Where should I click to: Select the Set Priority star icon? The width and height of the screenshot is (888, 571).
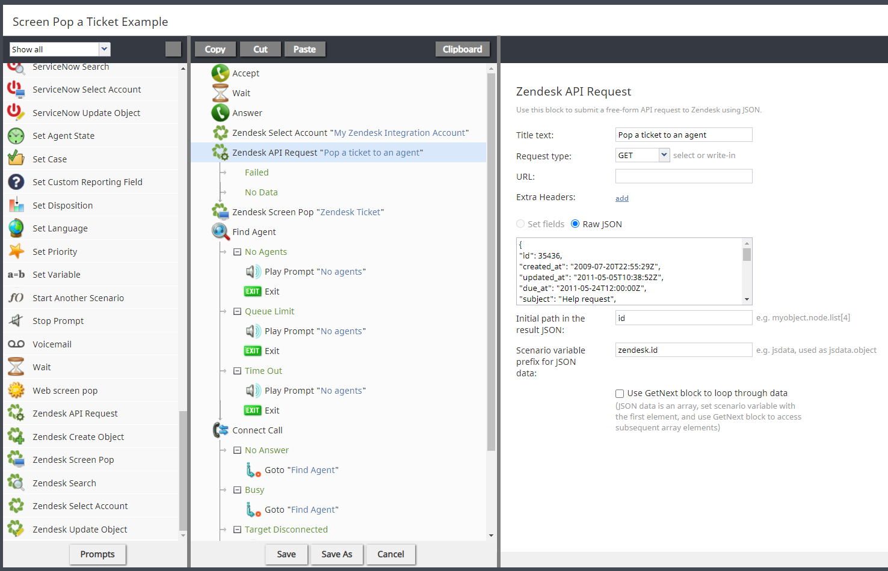coord(16,251)
